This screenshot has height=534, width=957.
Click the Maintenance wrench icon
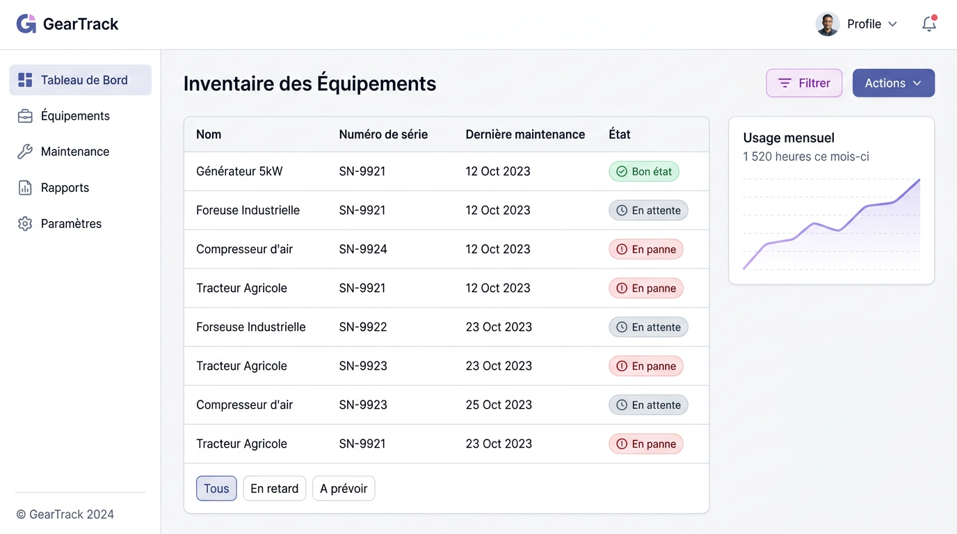tap(25, 152)
